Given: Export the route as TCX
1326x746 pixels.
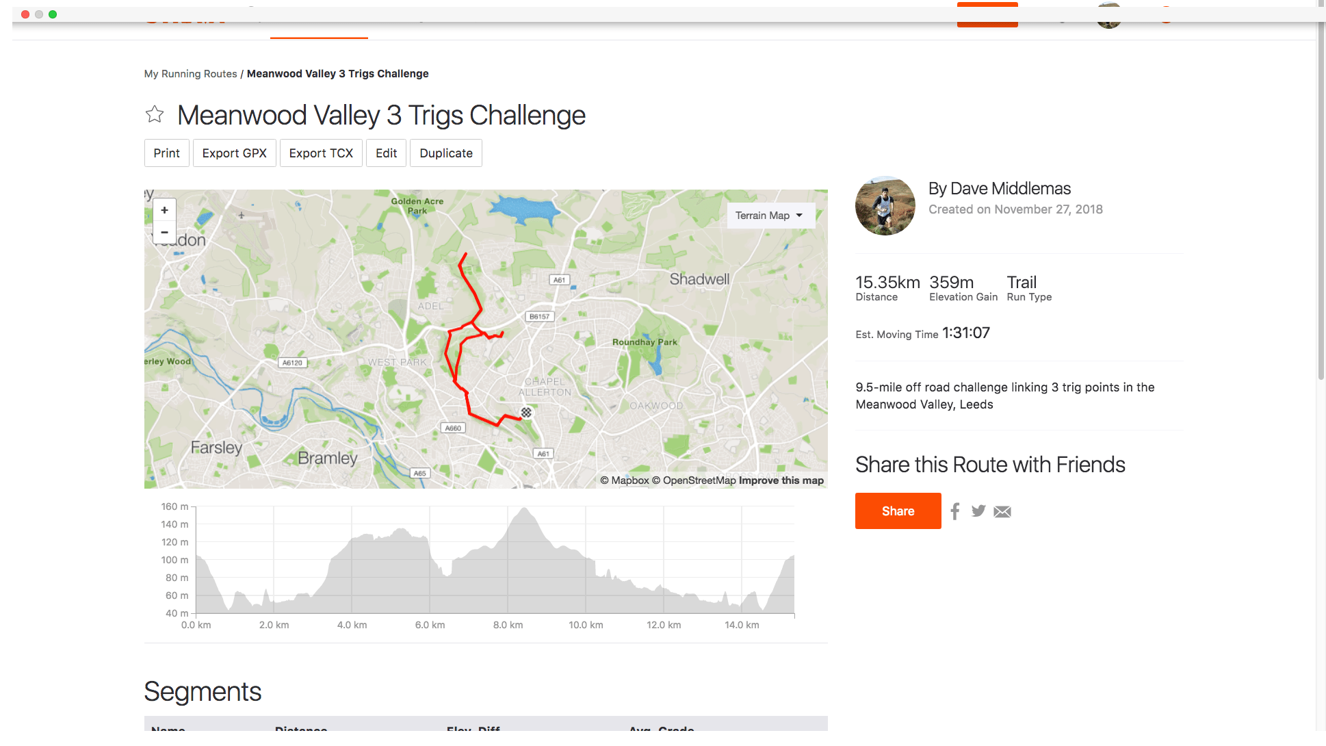Looking at the screenshot, I should [321, 153].
